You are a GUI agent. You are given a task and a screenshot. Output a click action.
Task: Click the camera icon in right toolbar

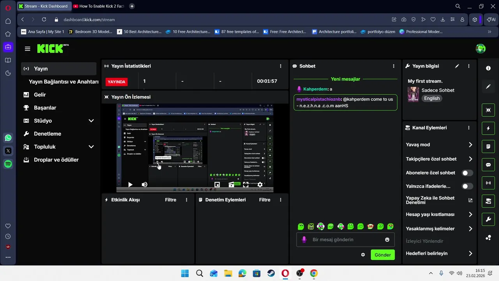coord(488,201)
